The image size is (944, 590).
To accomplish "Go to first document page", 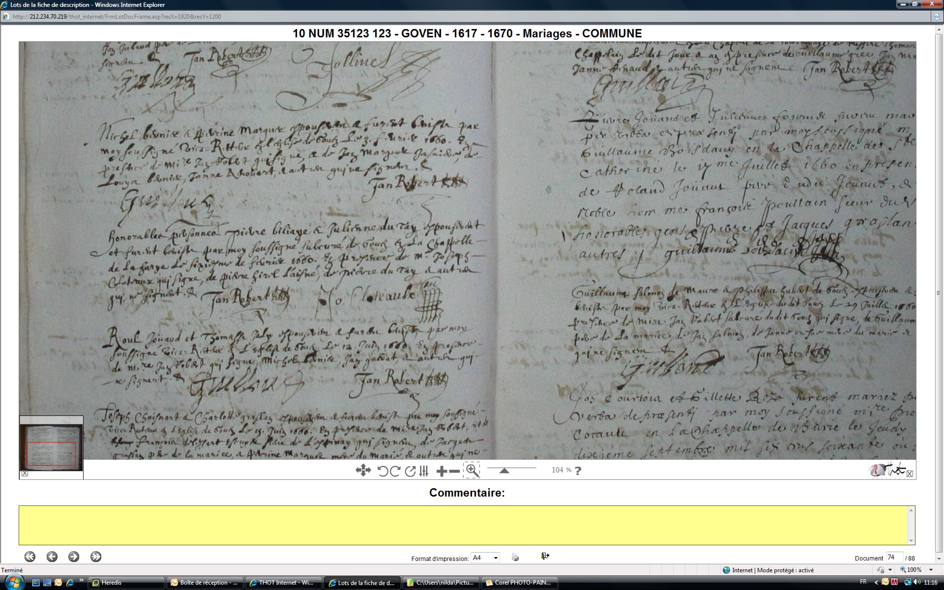I will click(30, 557).
